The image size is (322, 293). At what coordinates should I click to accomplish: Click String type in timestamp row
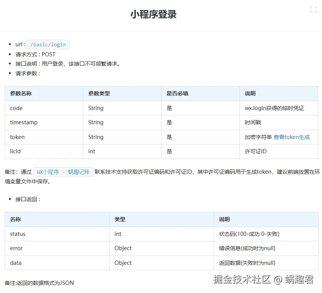[122, 122]
